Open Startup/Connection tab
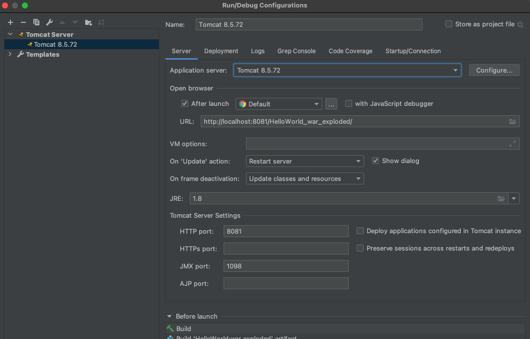The height and width of the screenshot is (339, 530). 413,51
